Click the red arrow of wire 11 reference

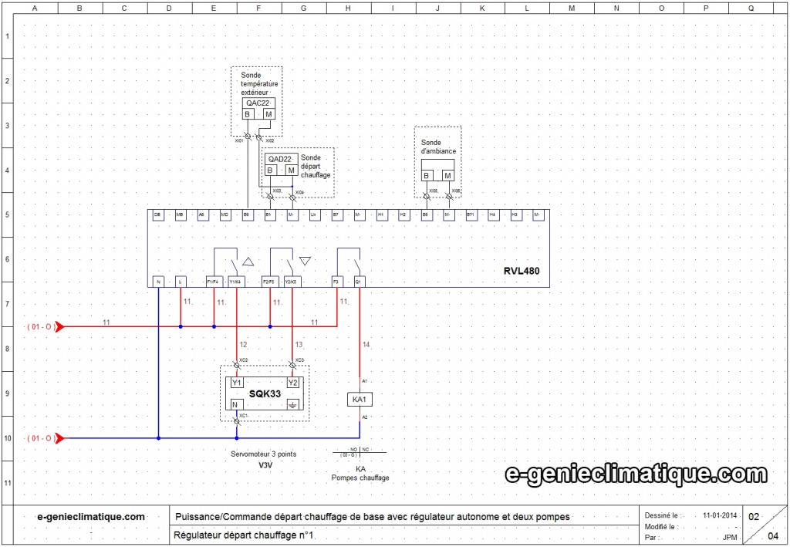(x=59, y=327)
